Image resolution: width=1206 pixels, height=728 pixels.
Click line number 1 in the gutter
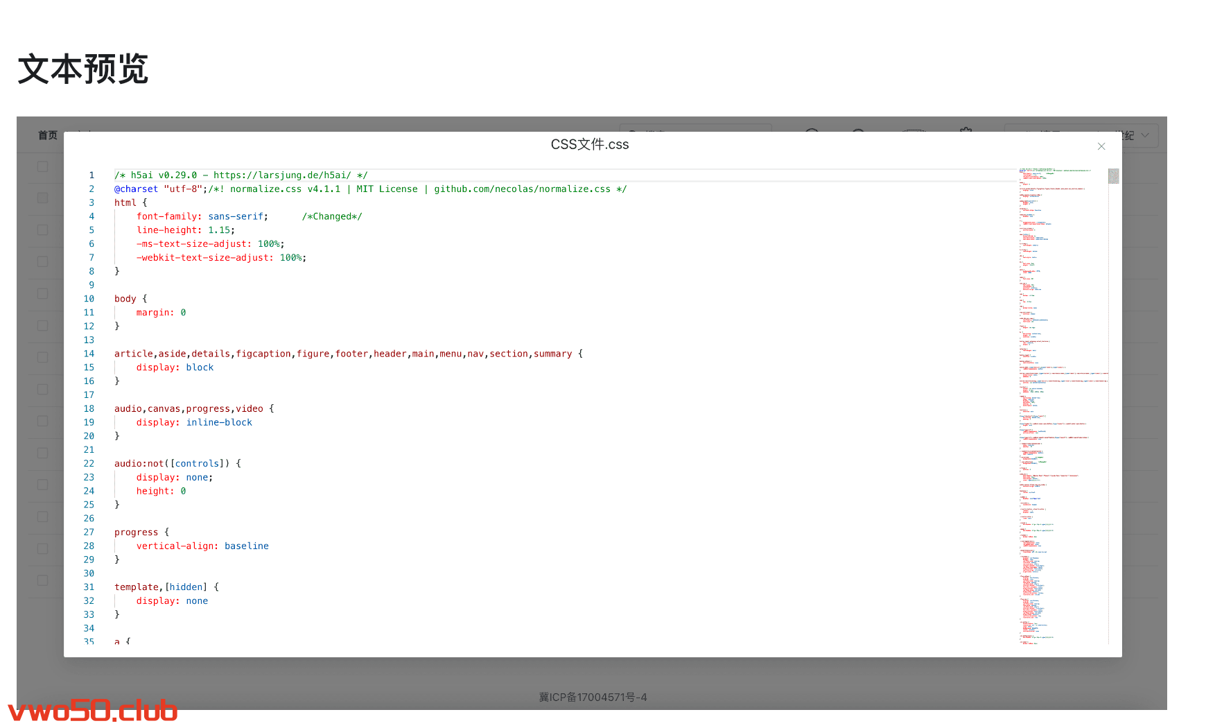point(91,175)
